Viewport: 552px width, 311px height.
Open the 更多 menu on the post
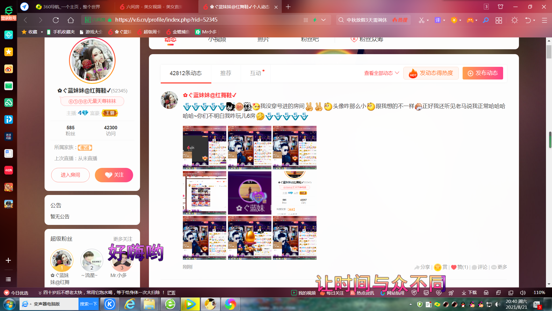499,267
